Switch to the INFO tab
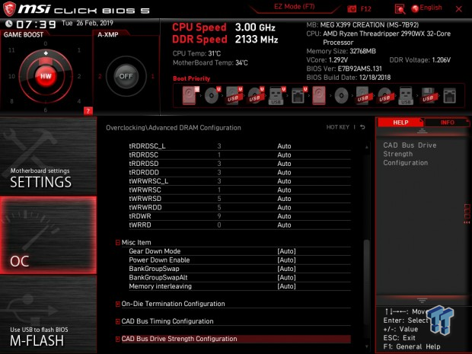The height and width of the screenshot is (354, 472). coord(447,123)
